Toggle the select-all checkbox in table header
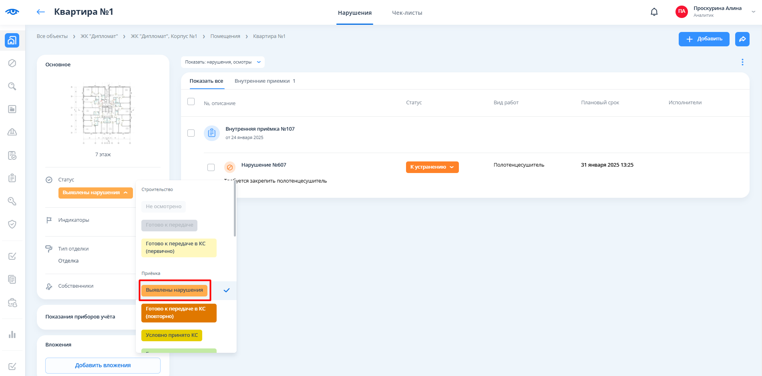The height and width of the screenshot is (376, 762). tap(191, 102)
